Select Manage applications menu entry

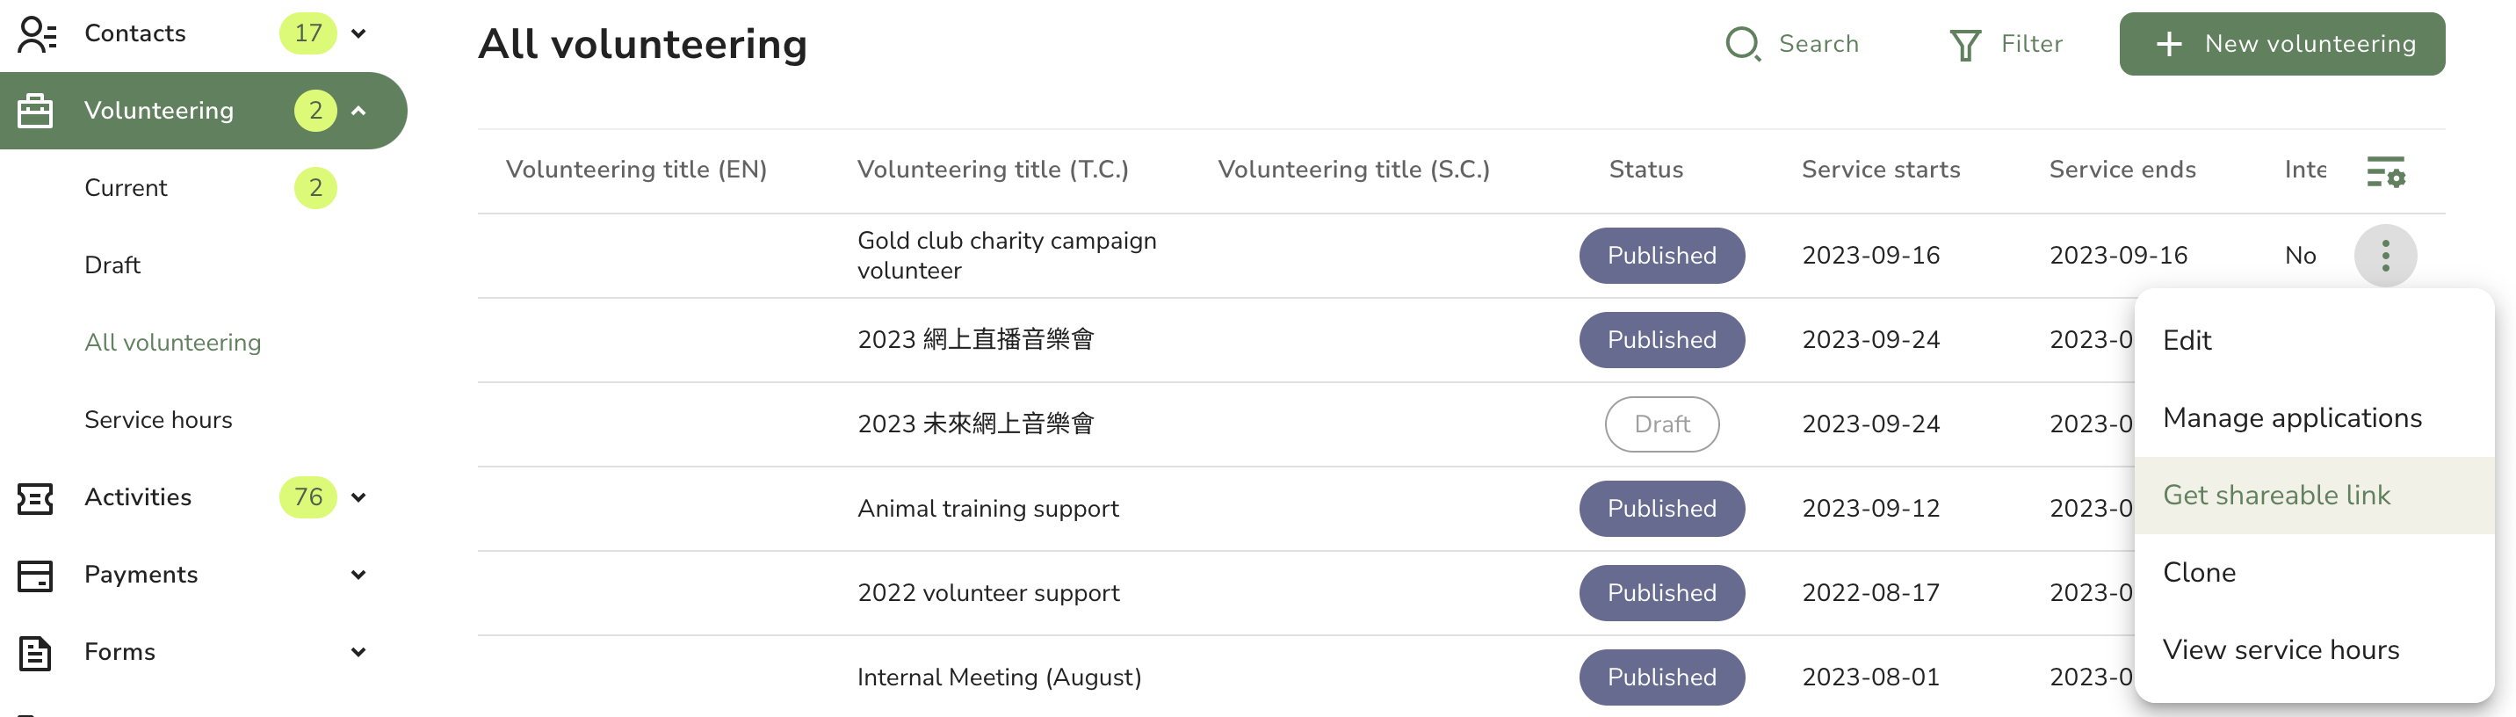tap(2292, 417)
